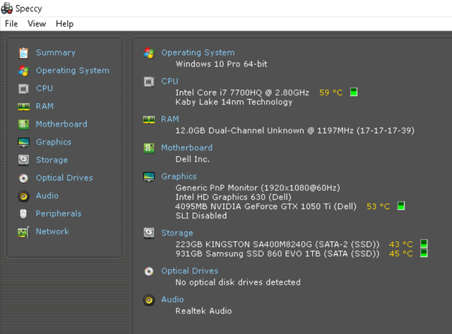Open the Storage heading link in summary
The image size is (452, 334).
[177, 233]
